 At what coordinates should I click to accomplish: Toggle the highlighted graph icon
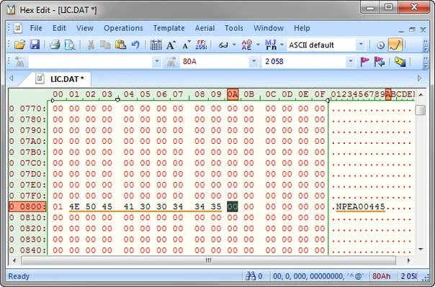(x=395, y=45)
